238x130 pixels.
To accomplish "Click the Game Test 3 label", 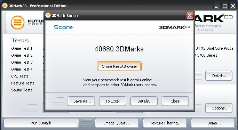I will pyautogui.click(x=22, y=62).
